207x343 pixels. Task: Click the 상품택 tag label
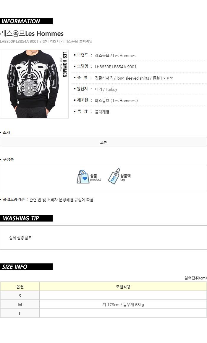125,176
